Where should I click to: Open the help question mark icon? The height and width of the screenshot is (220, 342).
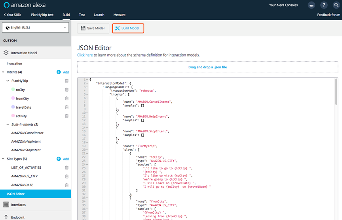point(324,5)
